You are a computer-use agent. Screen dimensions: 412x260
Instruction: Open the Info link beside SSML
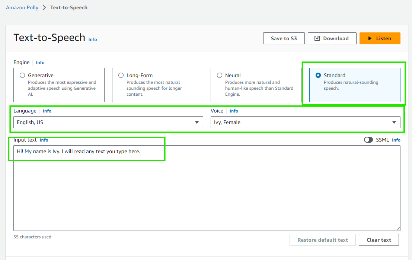coord(396,140)
